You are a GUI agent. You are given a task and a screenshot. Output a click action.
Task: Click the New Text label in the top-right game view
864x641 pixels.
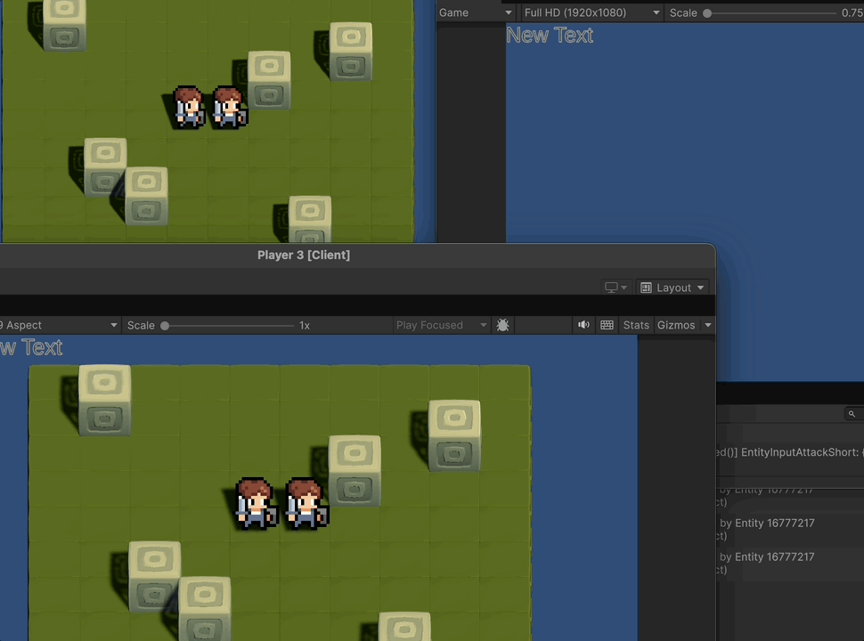(550, 35)
